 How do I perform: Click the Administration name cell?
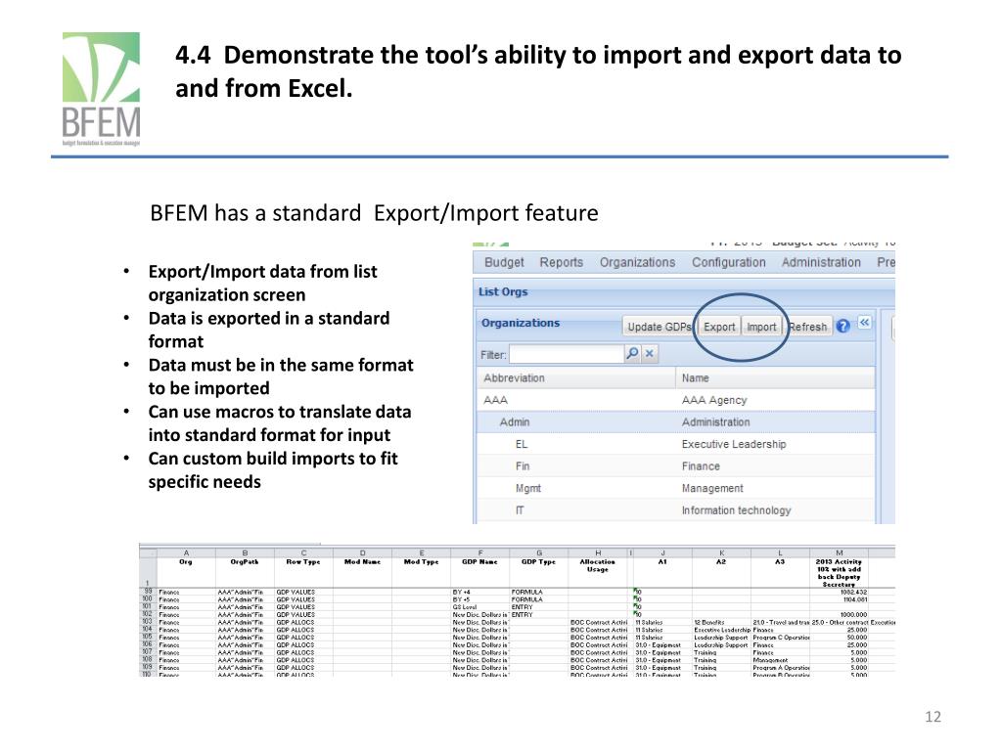point(715,422)
